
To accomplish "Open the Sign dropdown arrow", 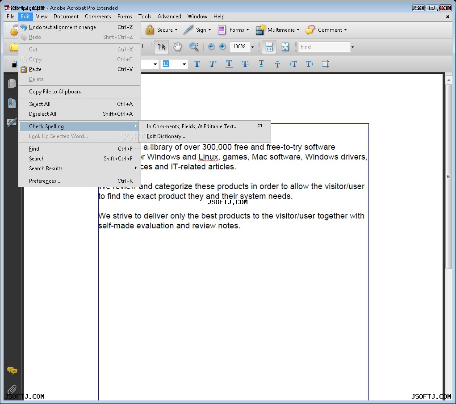I will point(209,29).
